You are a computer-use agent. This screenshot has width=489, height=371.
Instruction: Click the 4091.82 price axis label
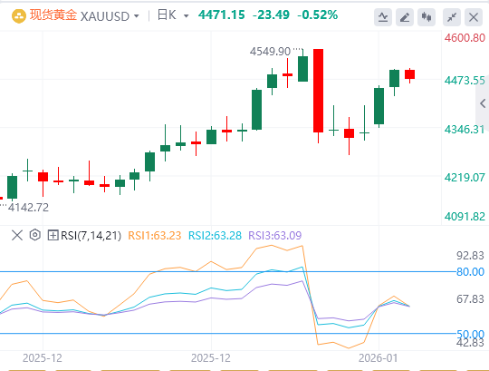pyautogui.click(x=465, y=217)
